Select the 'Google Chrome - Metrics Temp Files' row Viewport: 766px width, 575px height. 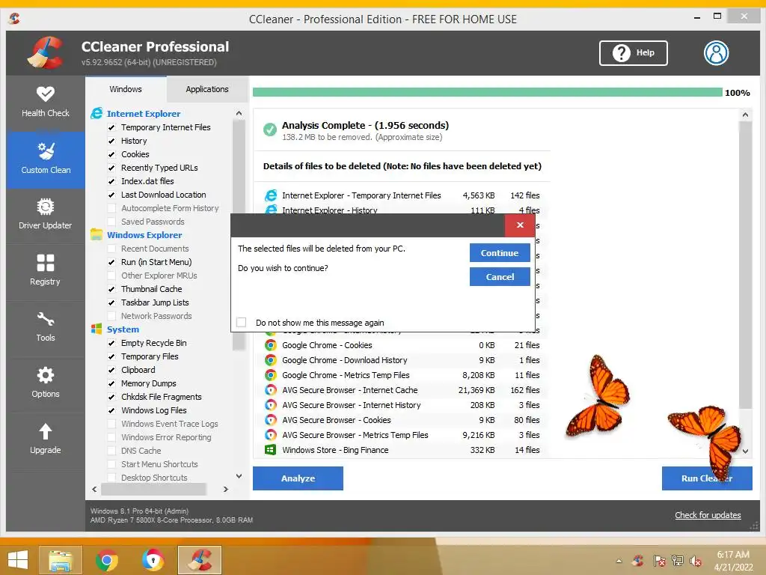point(402,376)
